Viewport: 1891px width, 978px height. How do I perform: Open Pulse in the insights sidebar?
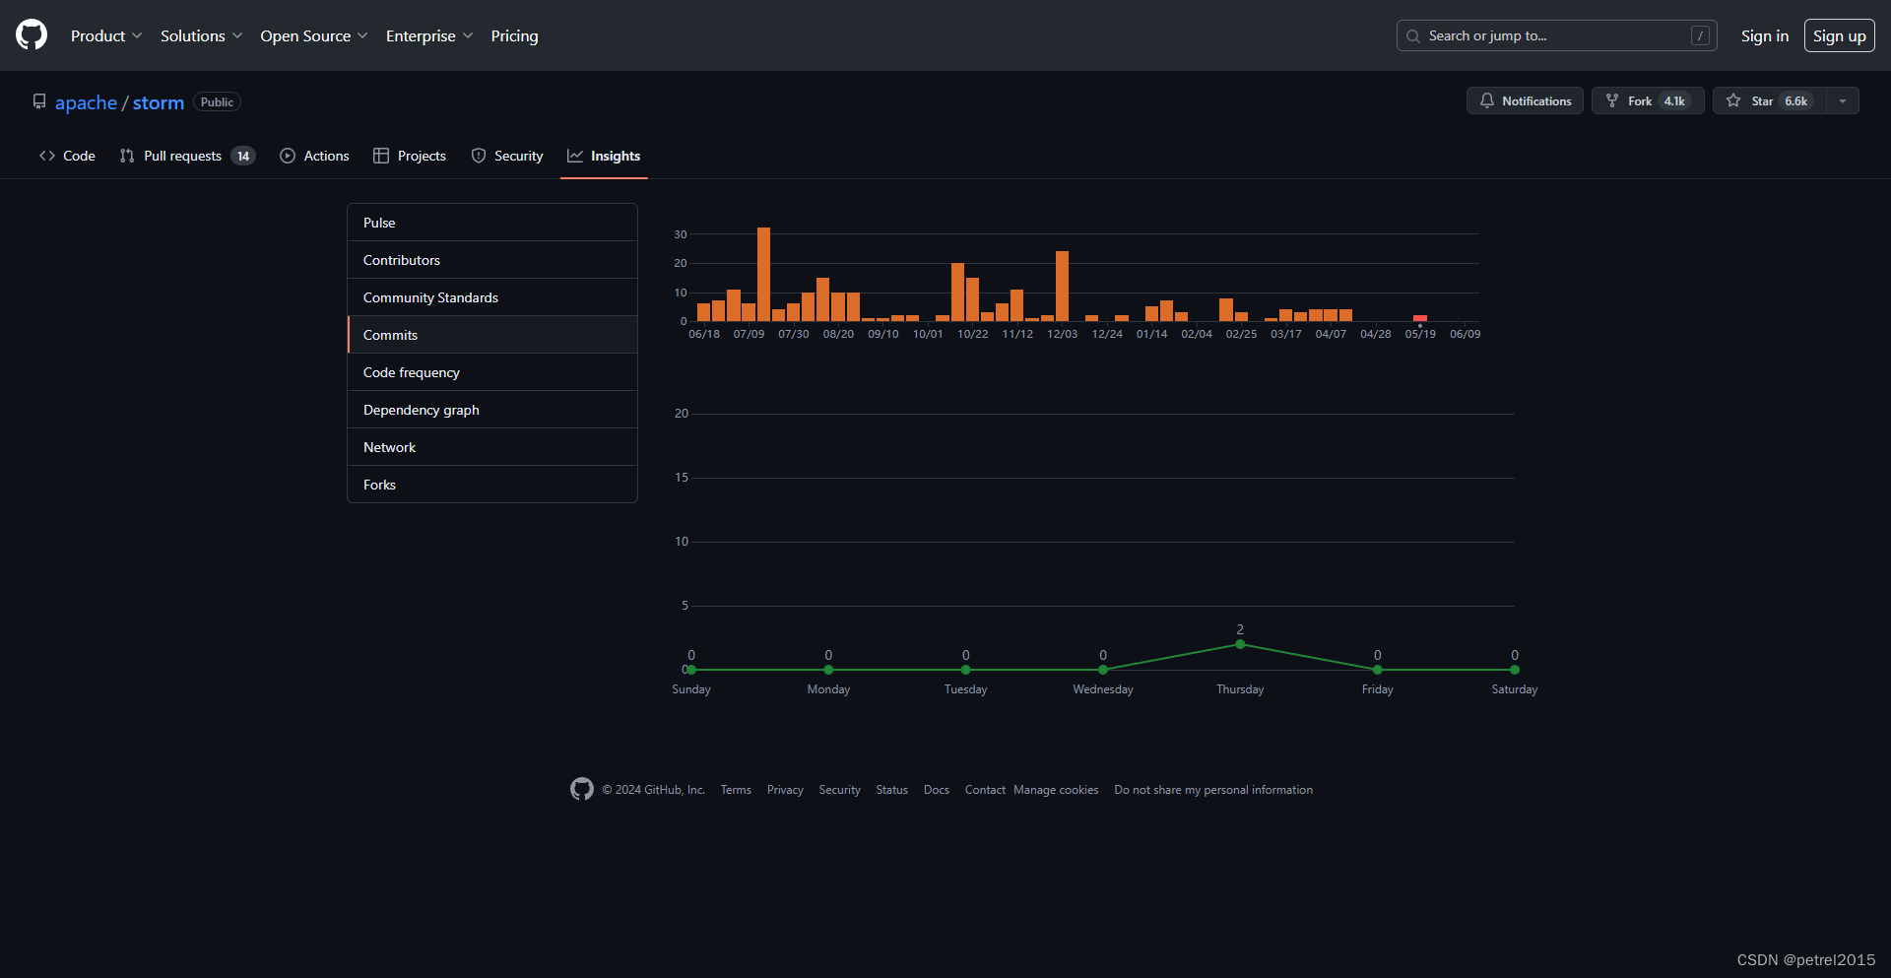(492, 223)
